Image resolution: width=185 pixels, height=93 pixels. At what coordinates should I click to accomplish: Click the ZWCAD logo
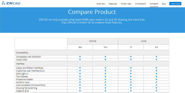(11, 3)
